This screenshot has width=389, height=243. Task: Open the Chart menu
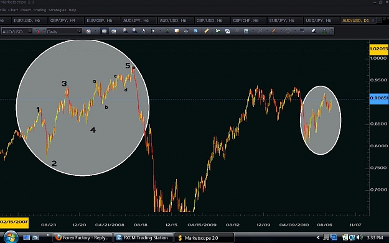click(13, 10)
